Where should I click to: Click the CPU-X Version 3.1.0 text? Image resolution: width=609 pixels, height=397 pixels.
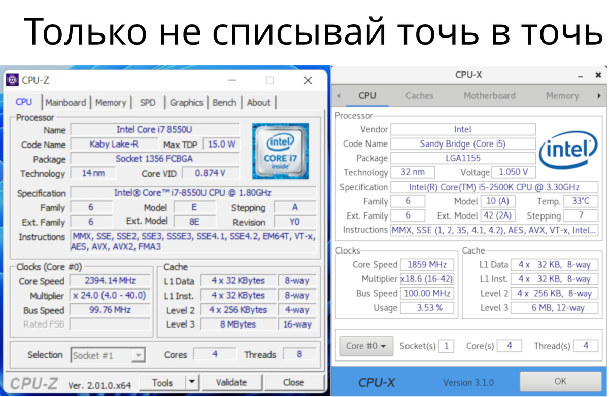coord(468,382)
